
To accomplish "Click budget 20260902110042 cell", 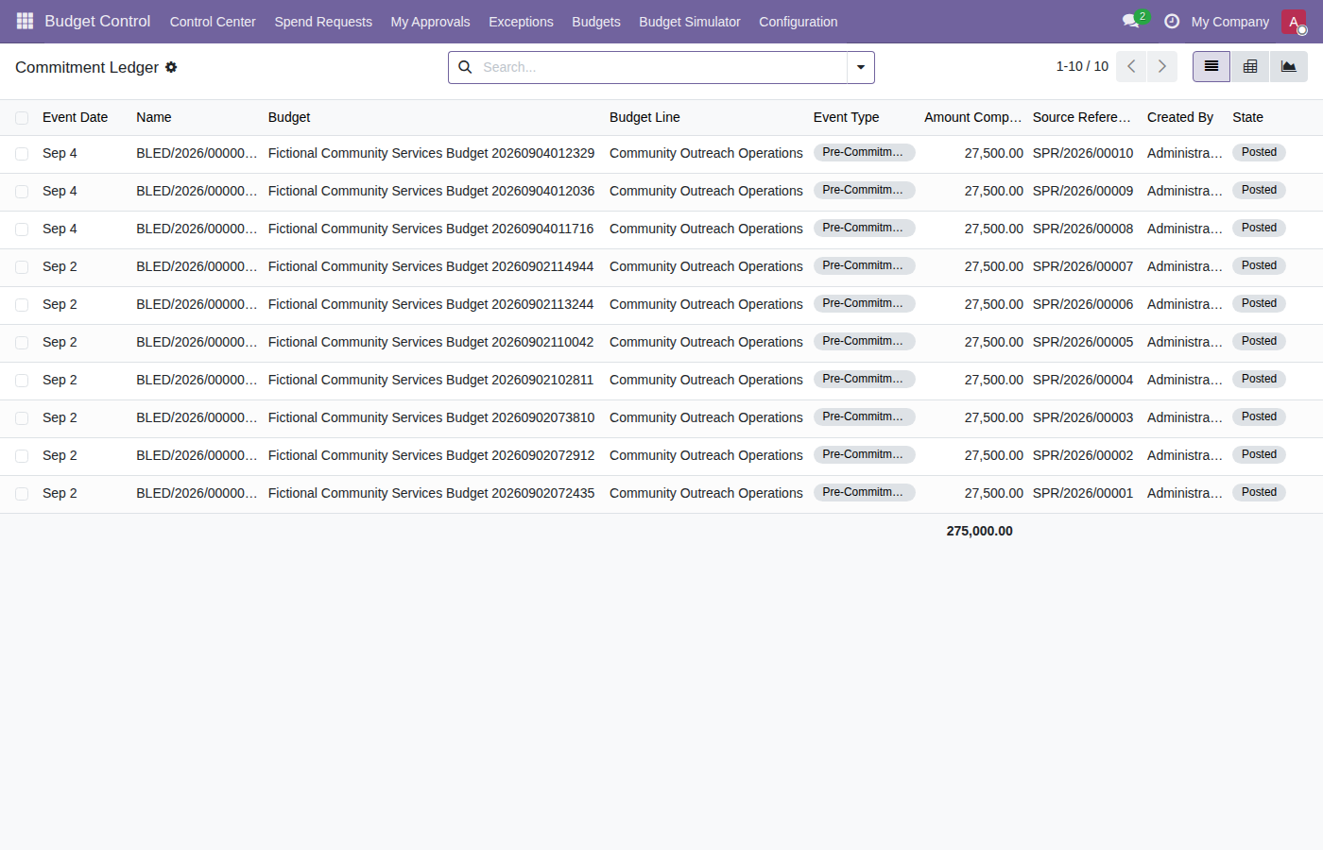I will pos(431,342).
